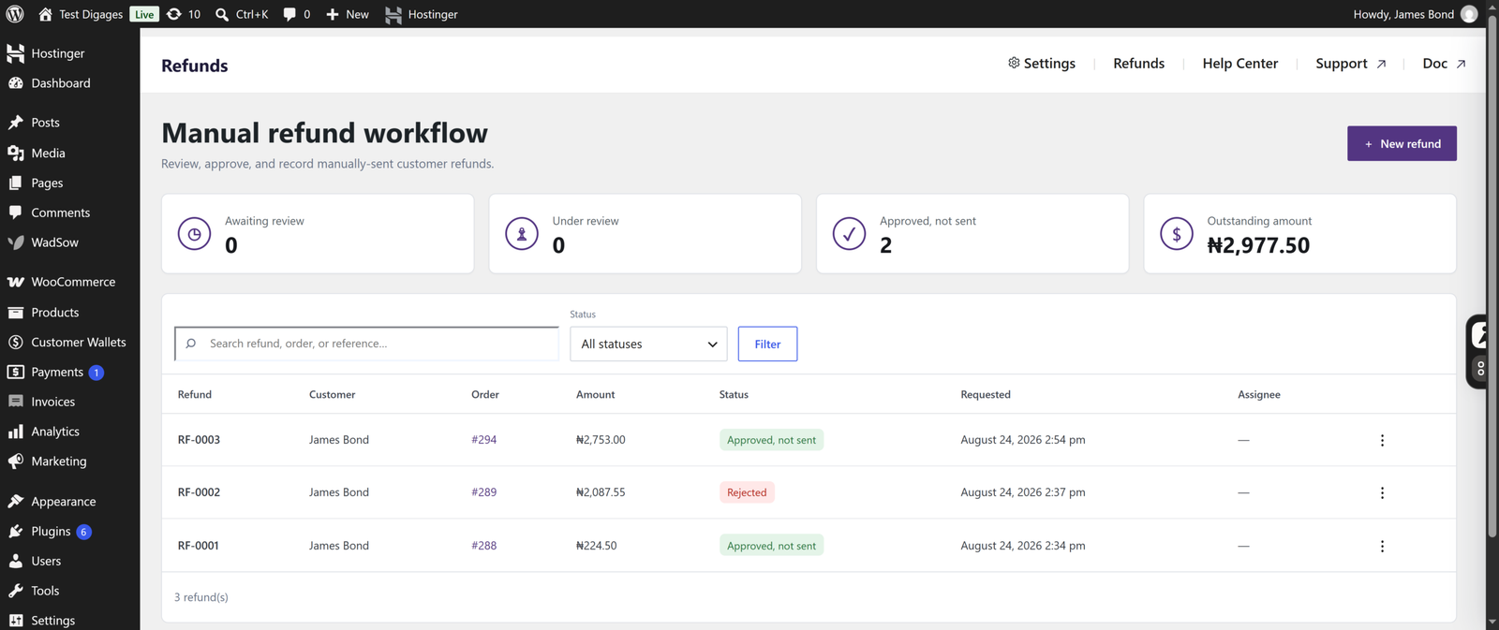Open order #294 link
The height and width of the screenshot is (630, 1499).
click(x=483, y=439)
